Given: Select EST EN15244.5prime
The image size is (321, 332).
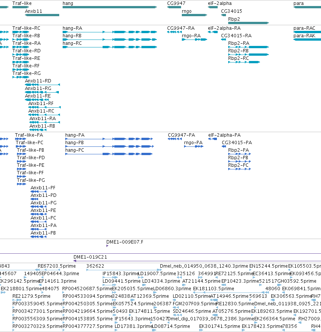Looking at the screenshot, I should 269,266.
